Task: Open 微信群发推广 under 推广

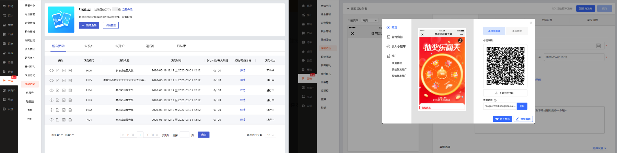Action: 399,69
